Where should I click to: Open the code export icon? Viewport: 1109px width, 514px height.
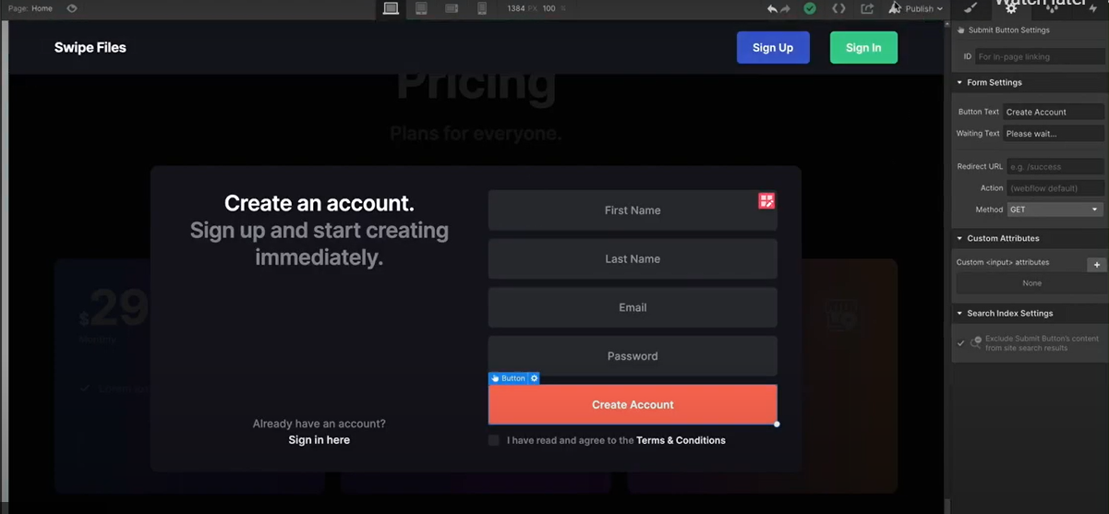click(x=838, y=8)
